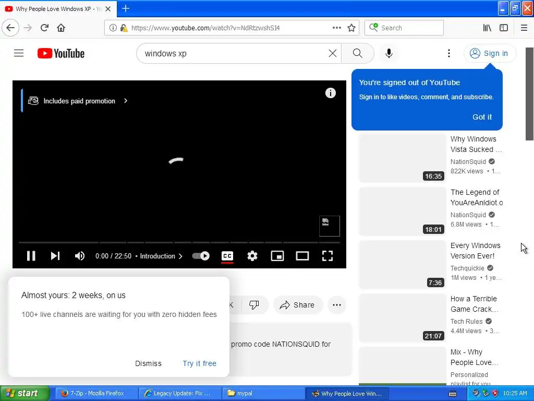The image size is (534, 401).
Task: Enter full screen mode
Action: click(x=327, y=256)
